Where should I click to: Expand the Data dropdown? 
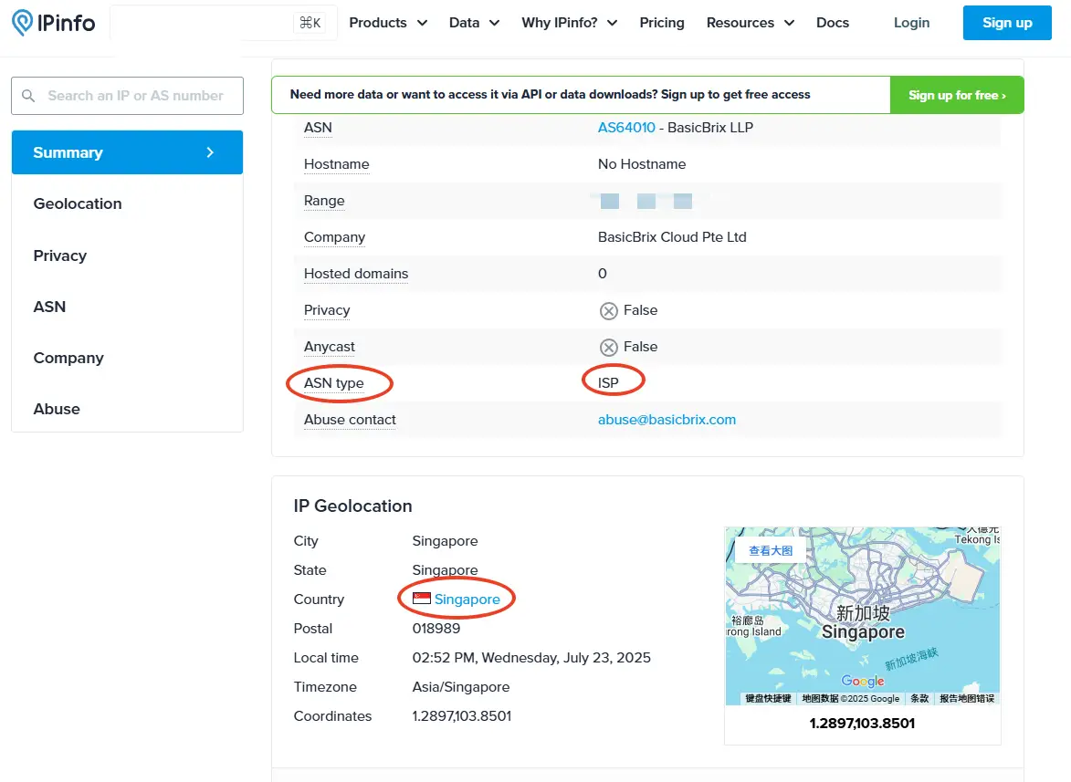point(474,23)
